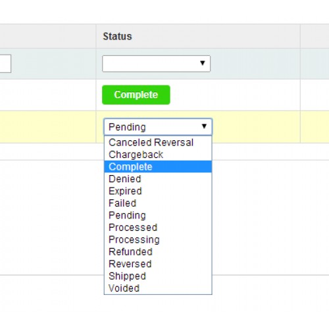Viewport: 329px width, 329px height.
Task: Click the green Complete status button
Action: tap(136, 95)
